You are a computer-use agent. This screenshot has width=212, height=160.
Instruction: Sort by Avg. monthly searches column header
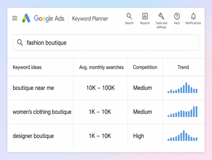pyautogui.click(x=101, y=67)
